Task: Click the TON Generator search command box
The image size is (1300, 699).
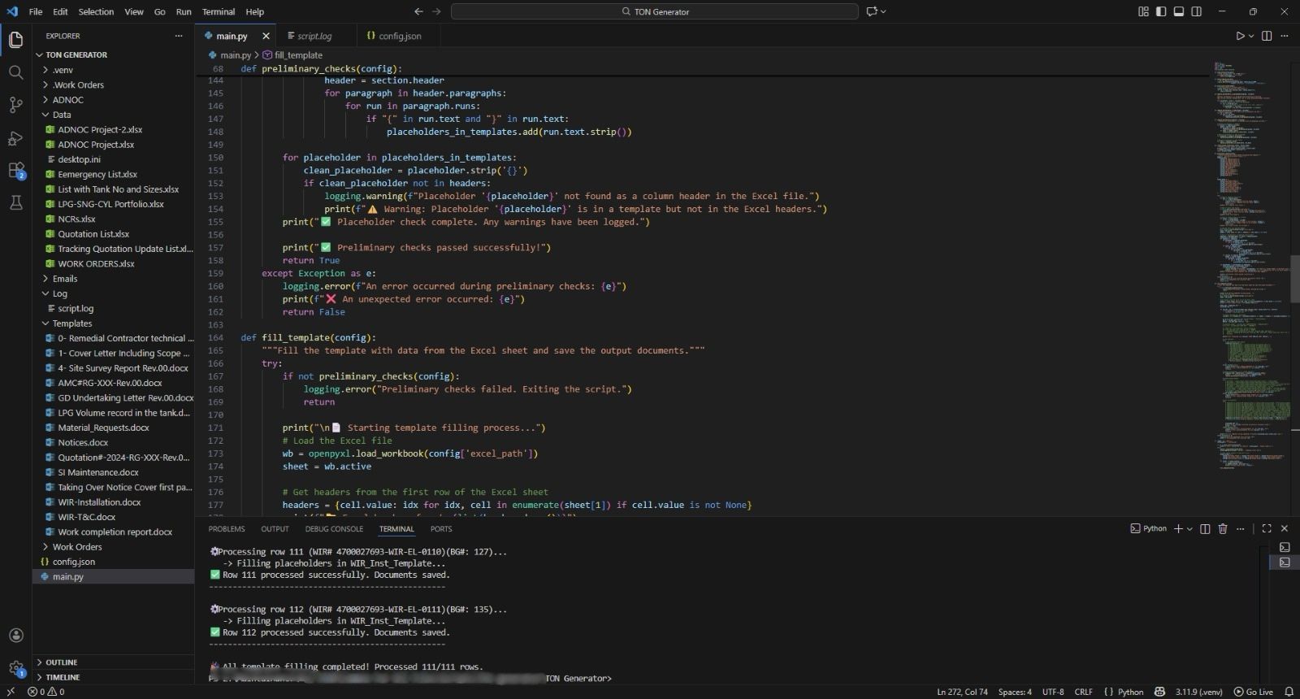Action: [x=655, y=11]
